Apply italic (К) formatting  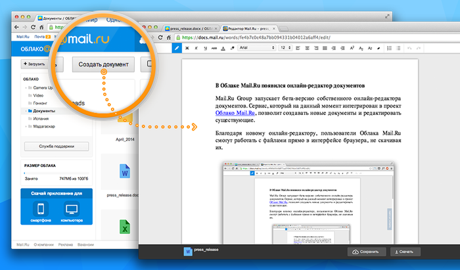pos(196,48)
